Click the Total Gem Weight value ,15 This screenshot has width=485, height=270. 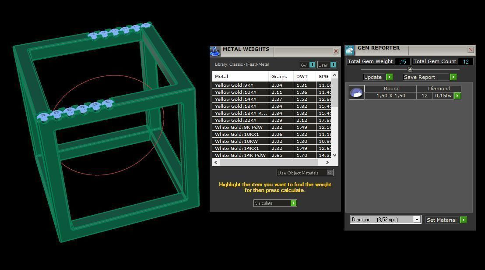[x=402, y=62]
